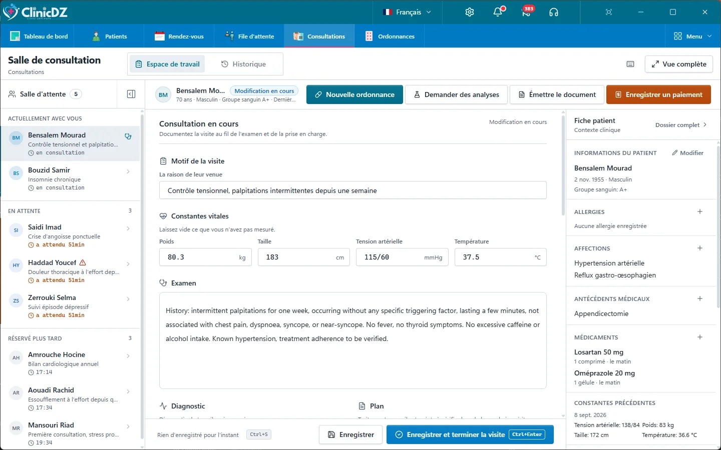Open the notifications bell
This screenshot has width=721, height=450.
coord(498,12)
